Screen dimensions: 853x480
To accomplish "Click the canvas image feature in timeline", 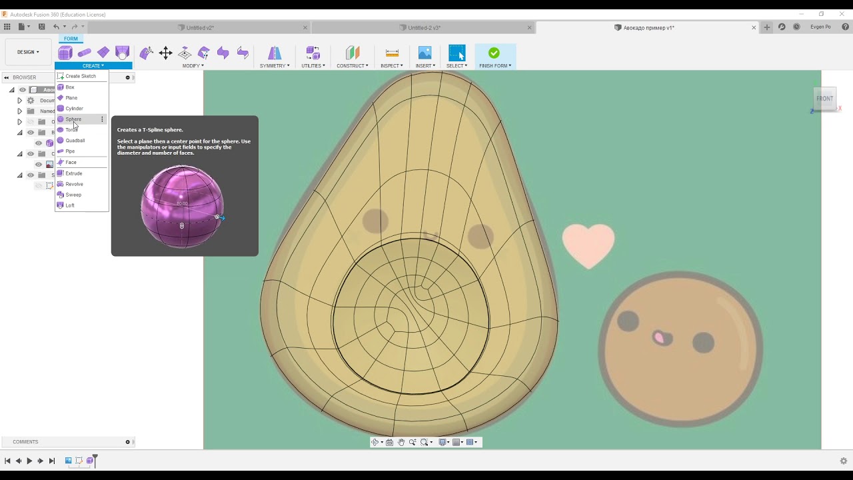I will click(x=68, y=461).
